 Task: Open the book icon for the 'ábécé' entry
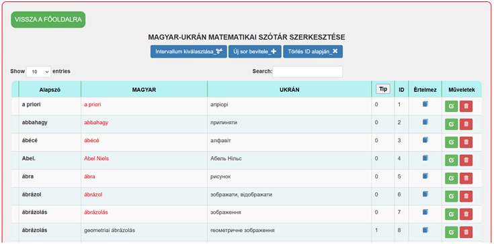coord(425,139)
